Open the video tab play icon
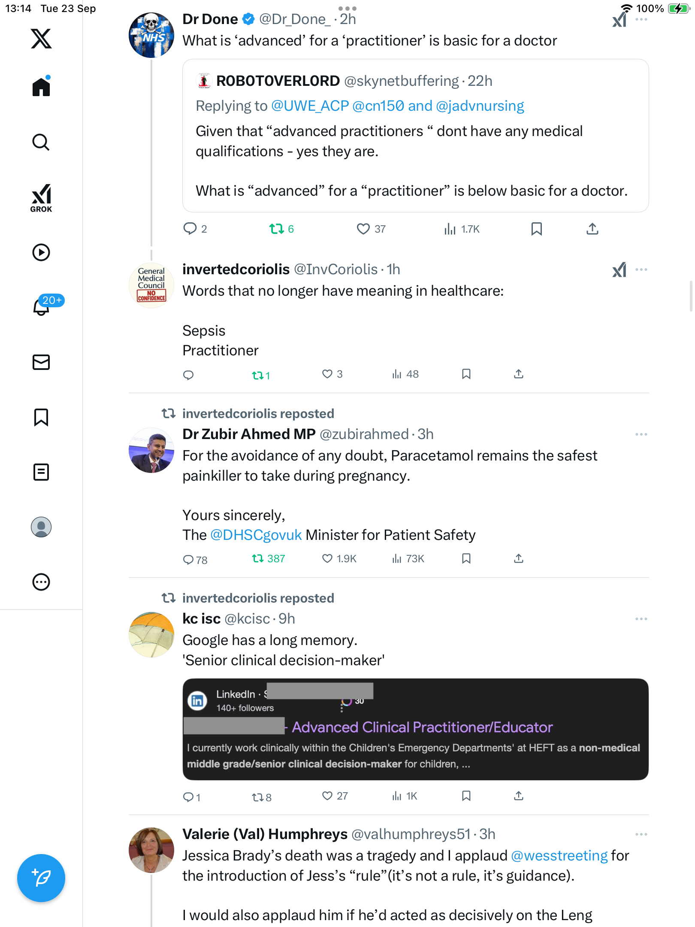 (x=41, y=252)
